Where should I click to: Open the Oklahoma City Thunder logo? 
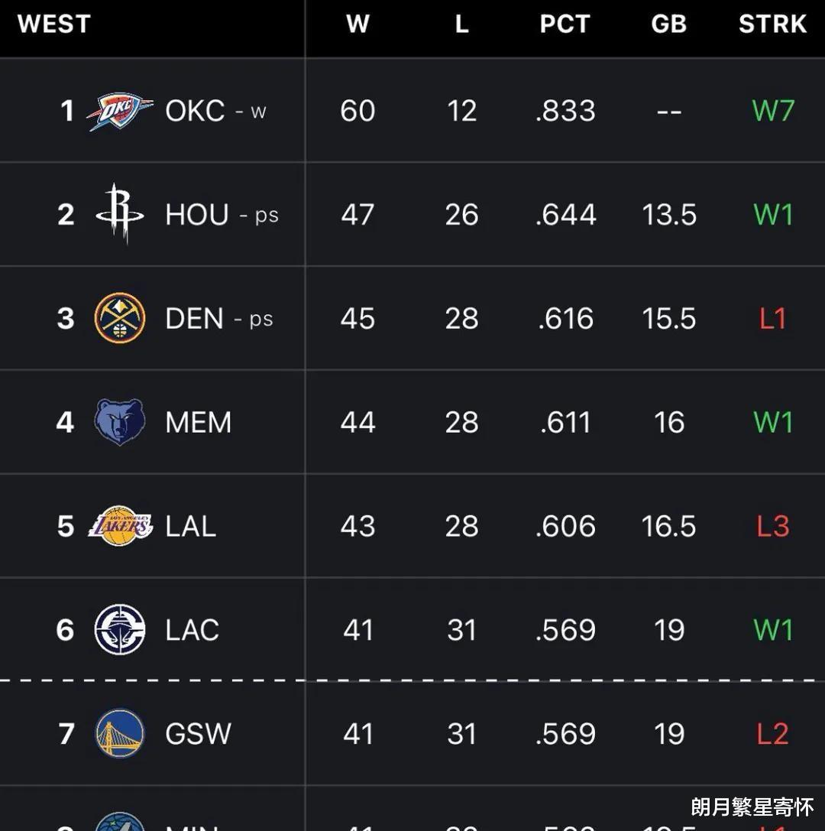click(120, 112)
